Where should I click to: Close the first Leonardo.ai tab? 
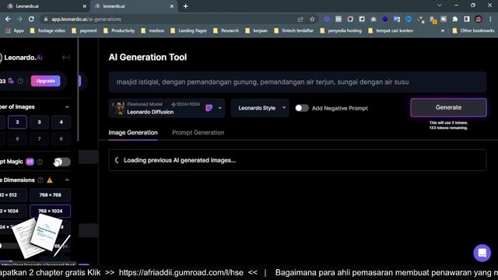(x=85, y=6)
